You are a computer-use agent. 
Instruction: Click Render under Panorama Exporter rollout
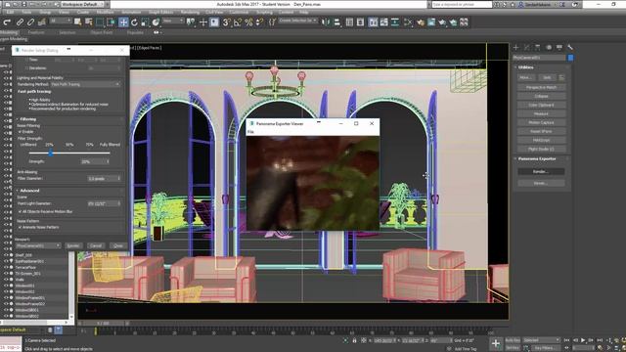pyautogui.click(x=541, y=172)
